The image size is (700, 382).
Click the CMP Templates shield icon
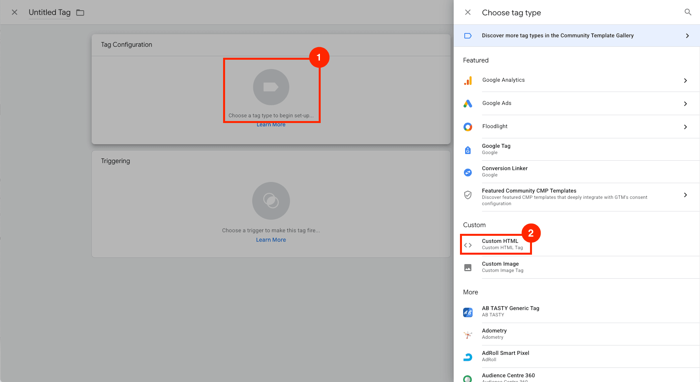(x=468, y=195)
